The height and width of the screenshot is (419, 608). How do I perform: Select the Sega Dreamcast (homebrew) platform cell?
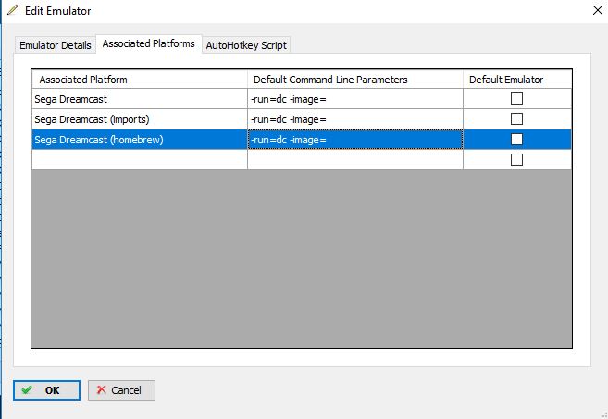coord(140,139)
